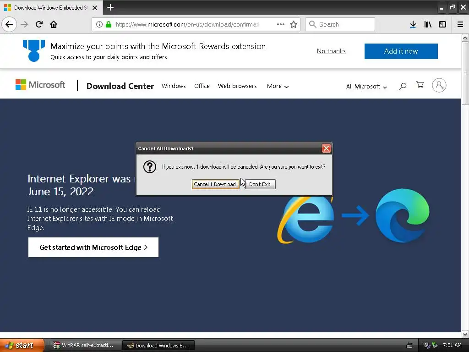Click the Microsoft logo
This screenshot has height=352, width=469.
[x=40, y=85]
